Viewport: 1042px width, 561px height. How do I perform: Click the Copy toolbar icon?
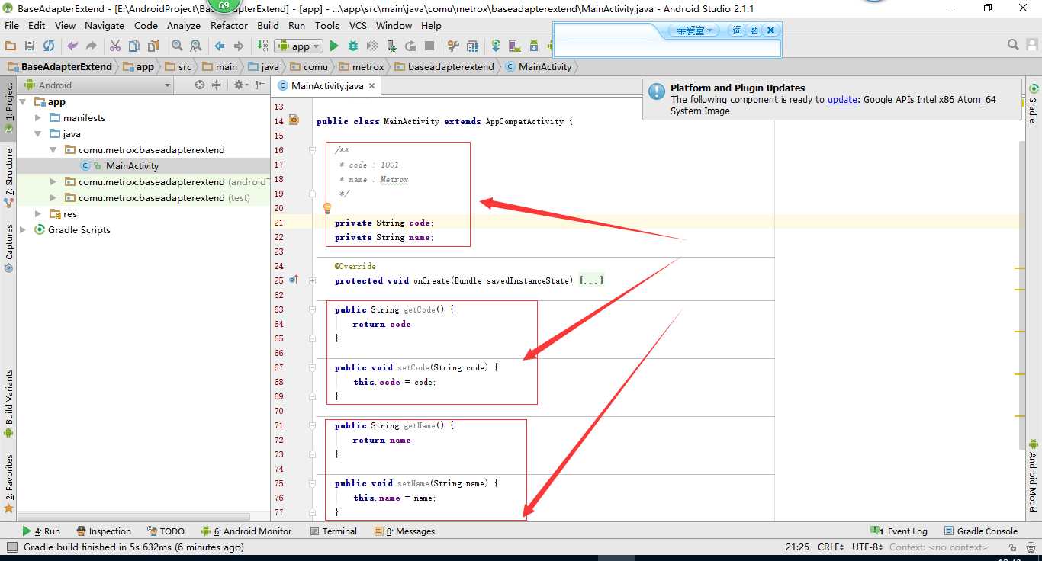(133, 46)
